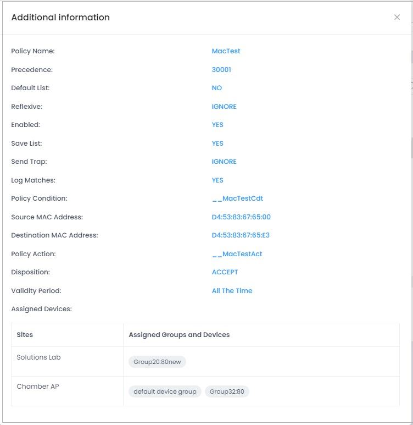Click the Reflexive IGNORE value
413x425 pixels.
[x=224, y=107]
